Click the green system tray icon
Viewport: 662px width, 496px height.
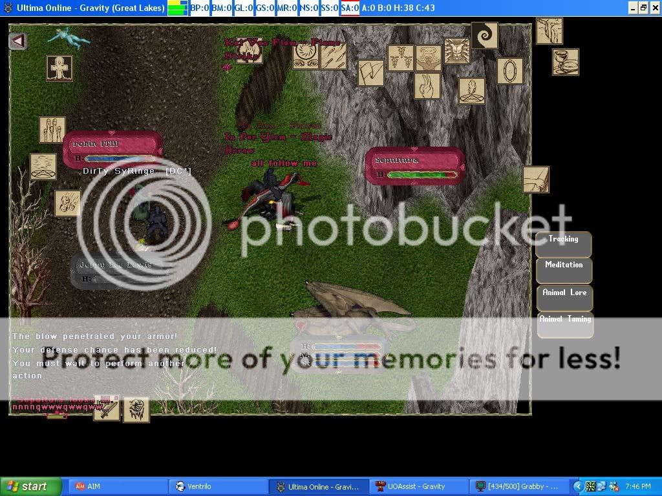591,486
